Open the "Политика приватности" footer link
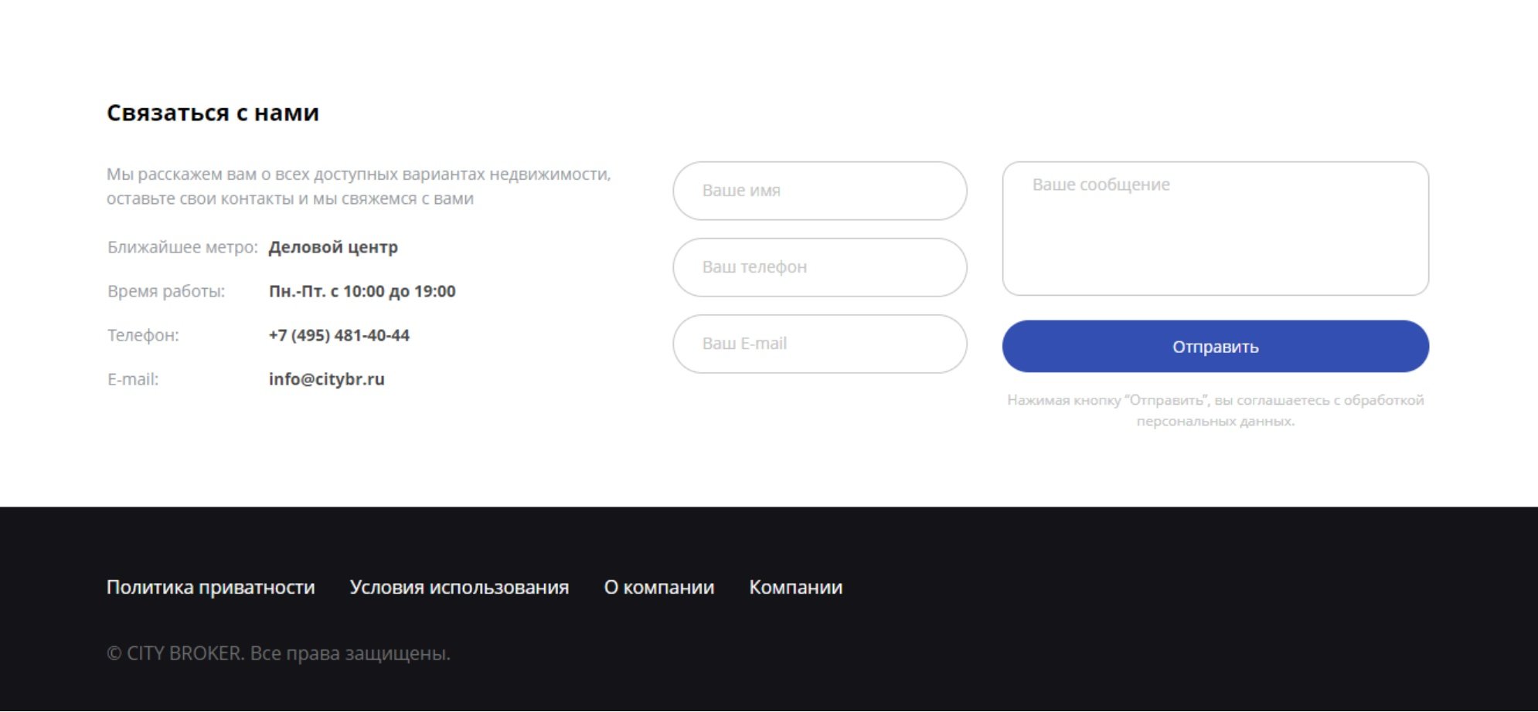Image resolution: width=1538 pixels, height=712 pixels. point(210,588)
